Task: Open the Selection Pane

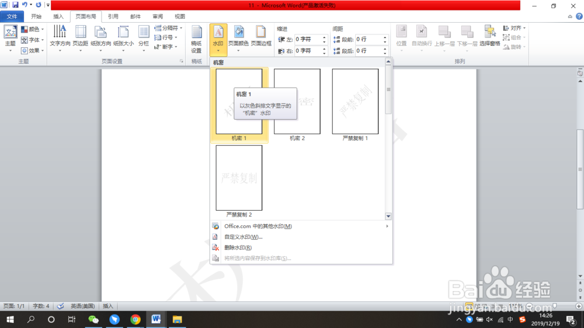Action: pyautogui.click(x=490, y=36)
